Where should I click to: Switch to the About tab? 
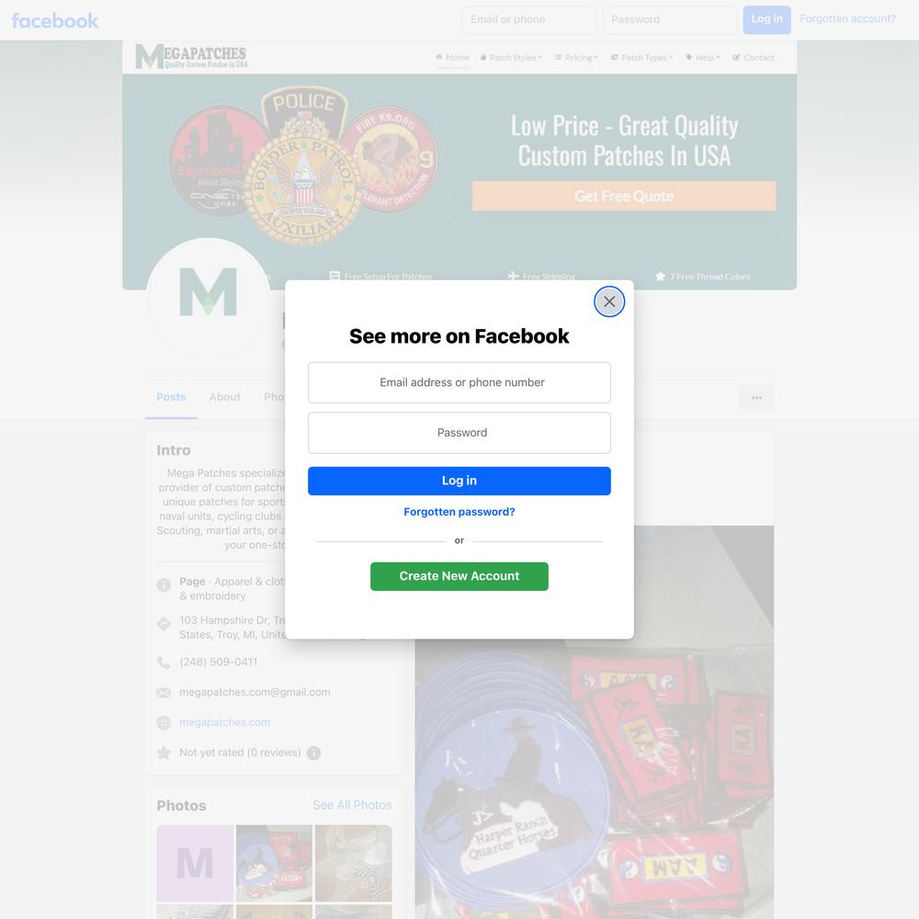pos(225,397)
